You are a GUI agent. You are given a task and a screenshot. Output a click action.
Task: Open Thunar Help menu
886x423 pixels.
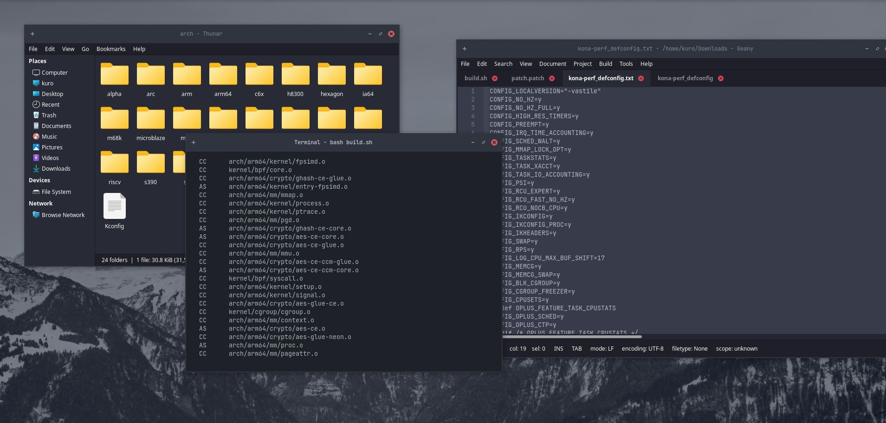[x=139, y=49]
